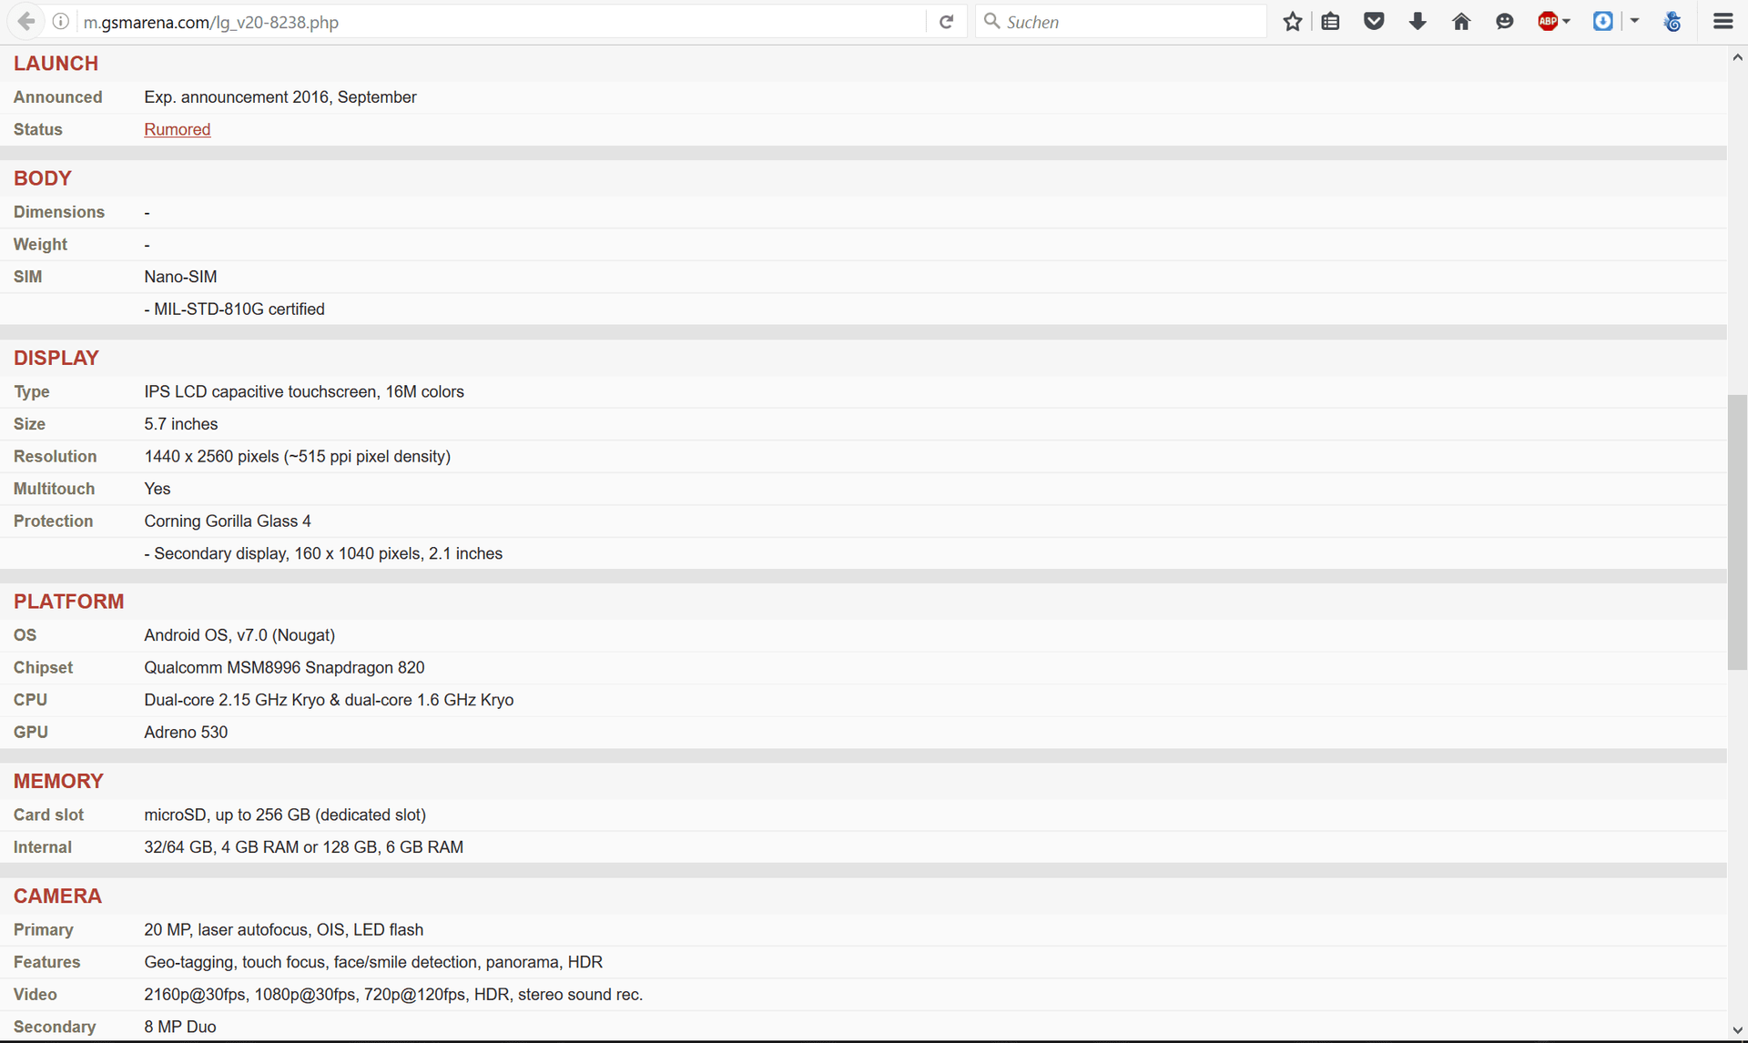Click the 'Card slot' row label

pyautogui.click(x=48, y=815)
